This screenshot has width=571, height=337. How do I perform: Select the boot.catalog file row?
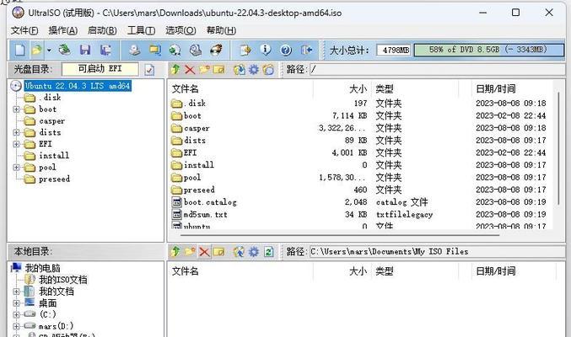pyautogui.click(x=360, y=202)
